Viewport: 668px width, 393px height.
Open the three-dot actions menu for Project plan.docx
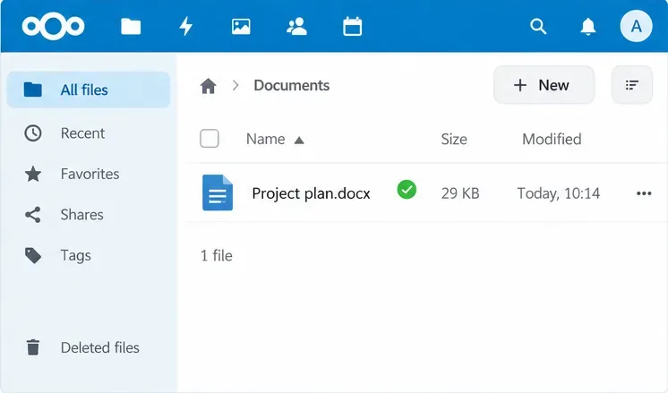tap(644, 193)
